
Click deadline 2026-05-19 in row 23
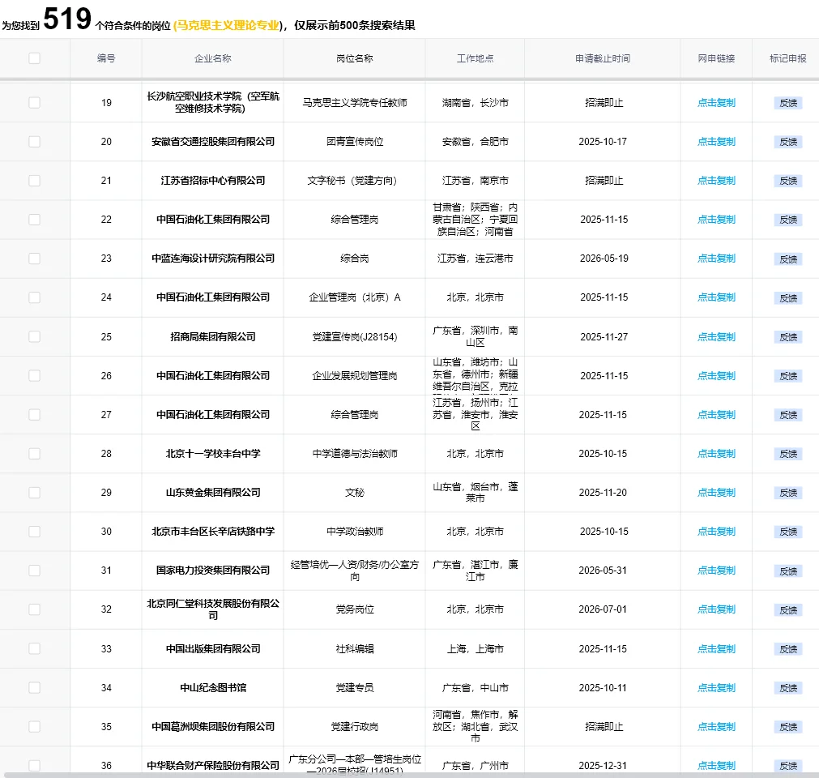[x=604, y=258]
